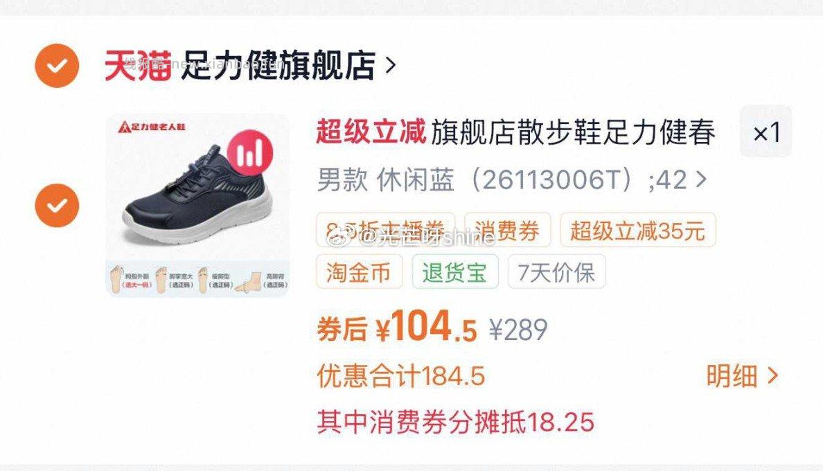Uncheck the shoe item orange checkmark
Screen dimensions: 823x471
coord(57,206)
